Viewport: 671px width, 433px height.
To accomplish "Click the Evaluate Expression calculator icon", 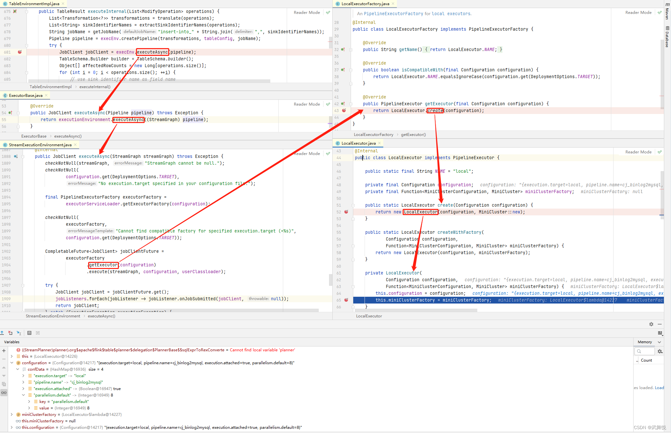I will (29, 333).
